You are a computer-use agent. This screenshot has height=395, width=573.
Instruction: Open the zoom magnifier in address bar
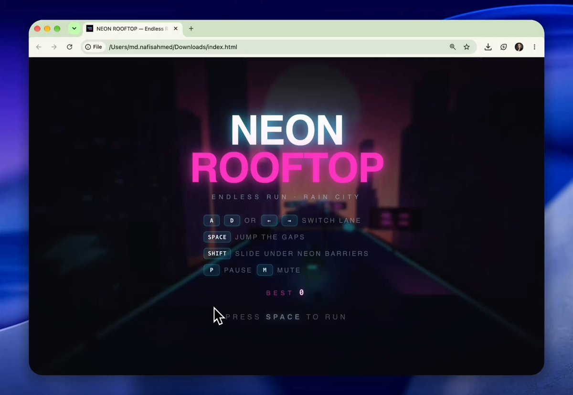pyautogui.click(x=453, y=47)
